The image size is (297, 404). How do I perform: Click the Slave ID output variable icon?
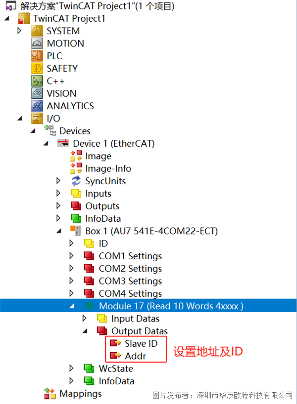115,343
